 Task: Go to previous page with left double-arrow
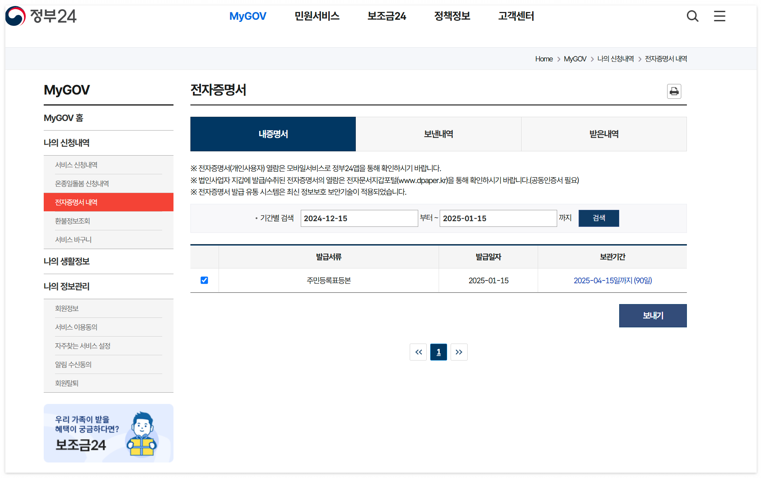(x=418, y=352)
